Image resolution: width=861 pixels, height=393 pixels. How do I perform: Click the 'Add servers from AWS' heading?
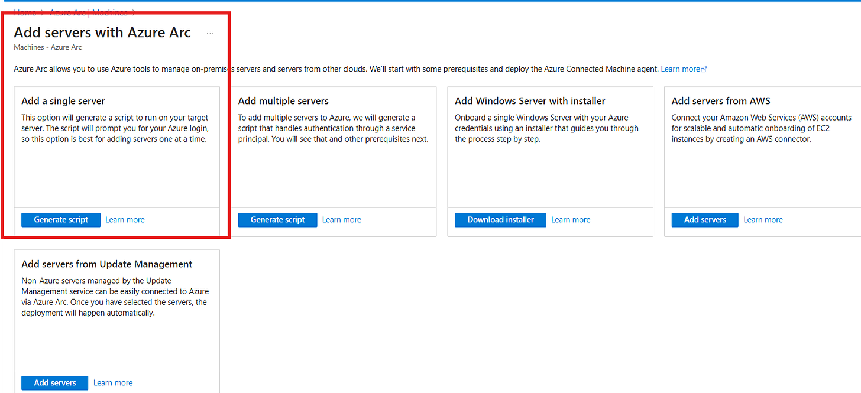click(721, 101)
